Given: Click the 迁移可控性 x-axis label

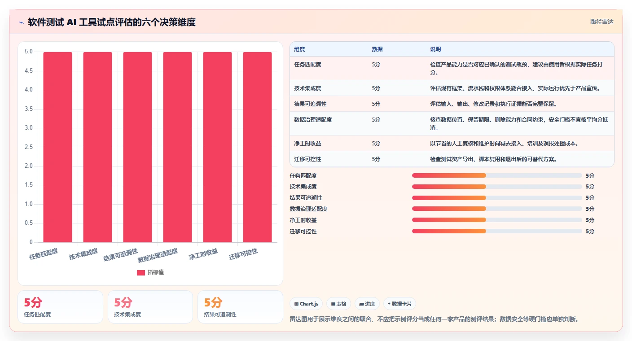Looking at the screenshot, I should pos(243,254).
